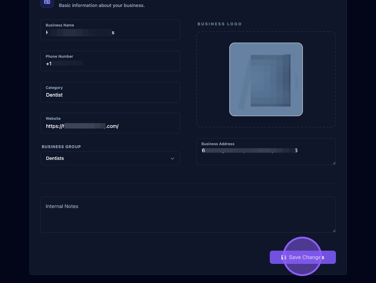This screenshot has width=376, height=283.
Task: Click the Save Changes button
Action: [x=302, y=257]
